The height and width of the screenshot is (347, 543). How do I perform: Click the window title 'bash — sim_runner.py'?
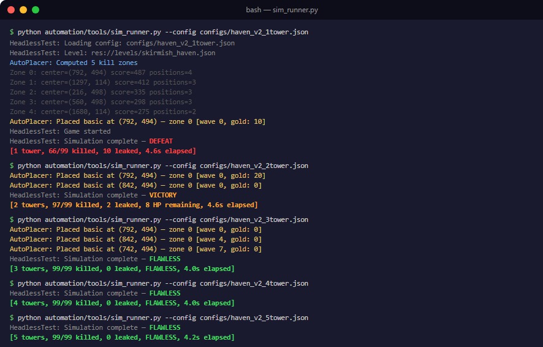coord(282,10)
